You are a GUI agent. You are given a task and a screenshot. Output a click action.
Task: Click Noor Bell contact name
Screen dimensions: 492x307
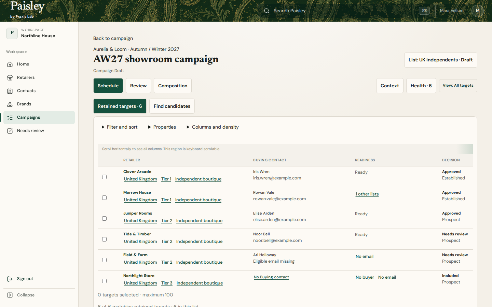click(261, 234)
